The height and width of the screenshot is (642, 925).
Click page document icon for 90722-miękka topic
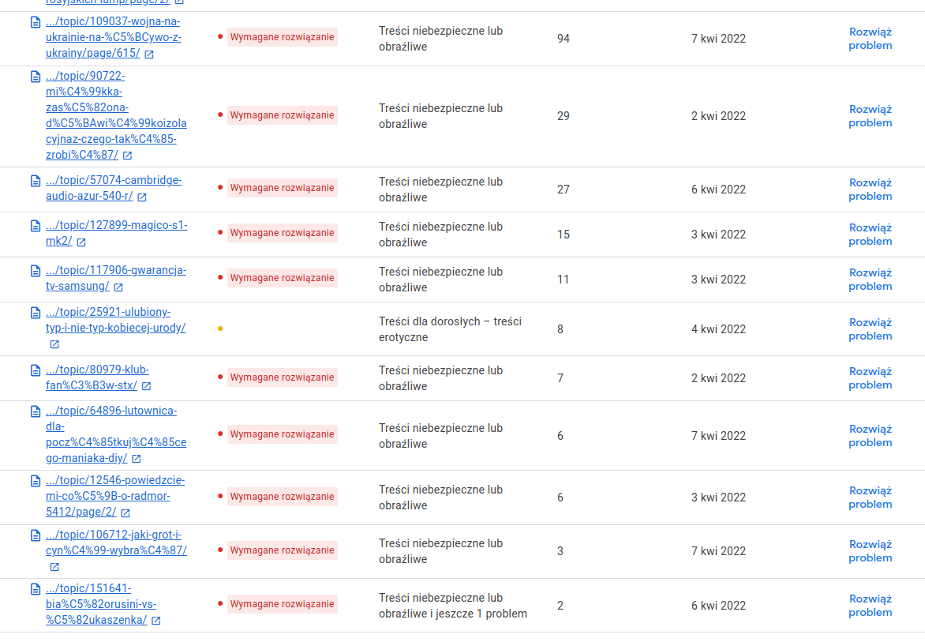click(x=36, y=77)
